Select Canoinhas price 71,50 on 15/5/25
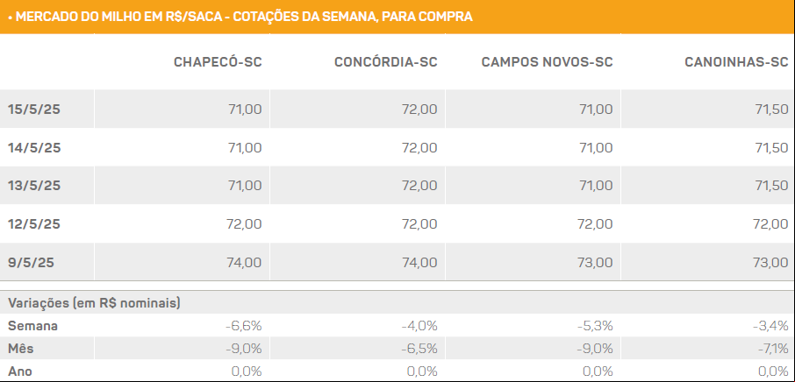 (x=771, y=110)
